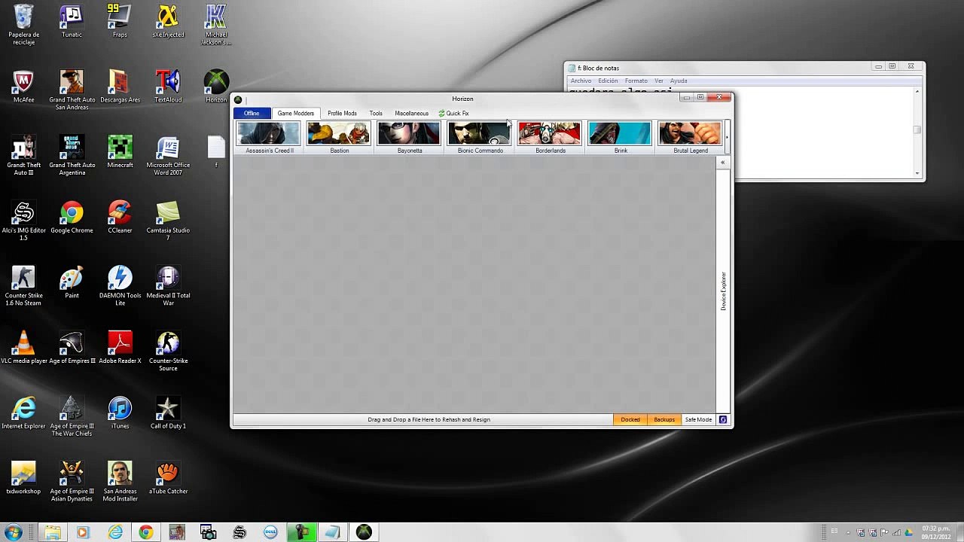Open the Miscellaneous tab
Screen dimensions: 964x542
pyautogui.click(x=411, y=114)
